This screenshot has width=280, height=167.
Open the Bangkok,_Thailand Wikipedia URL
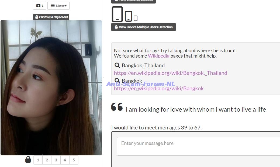[170, 73]
